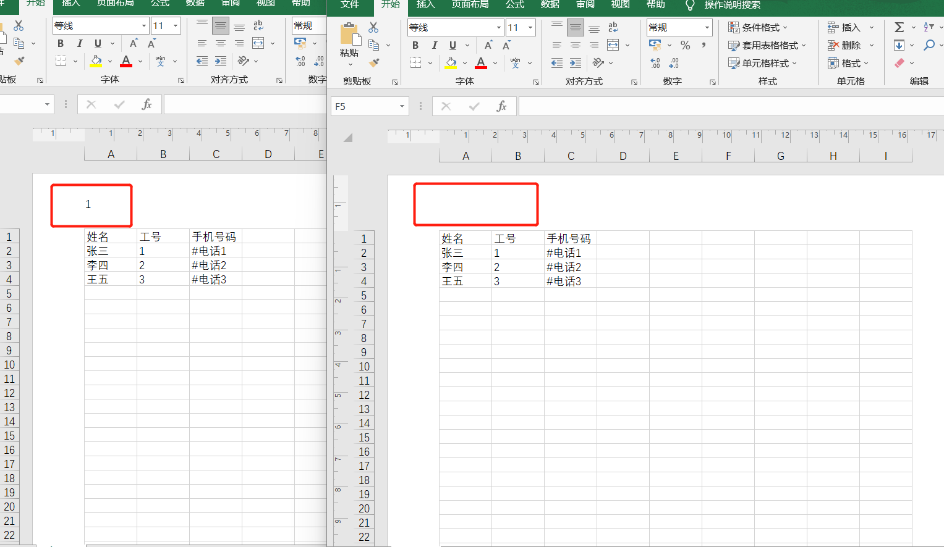The height and width of the screenshot is (547, 944).
Task: Click the Clear eraser icon in right window
Action: (x=899, y=63)
